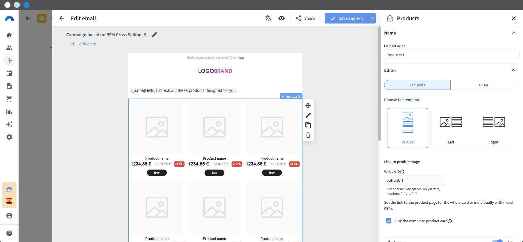This screenshot has height=242, width=523.
Task: Click the move handle for the Products 1 block
Action: point(308,105)
